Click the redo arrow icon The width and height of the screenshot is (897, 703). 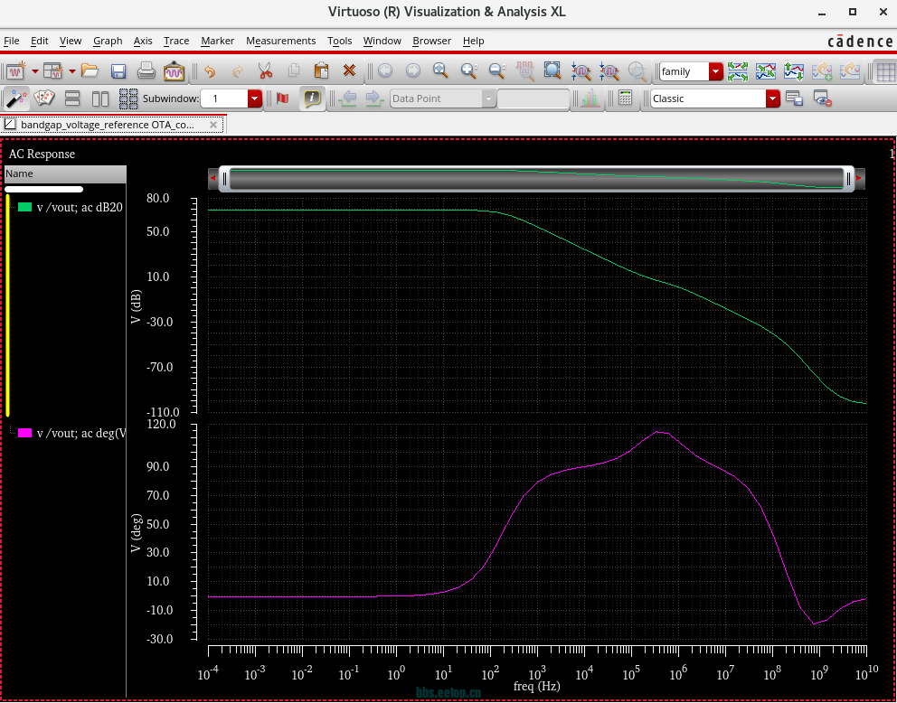click(238, 70)
